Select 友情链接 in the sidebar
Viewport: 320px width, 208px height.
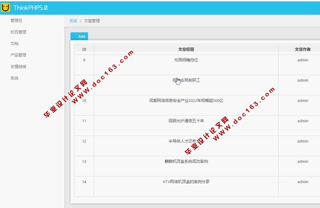click(18, 66)
